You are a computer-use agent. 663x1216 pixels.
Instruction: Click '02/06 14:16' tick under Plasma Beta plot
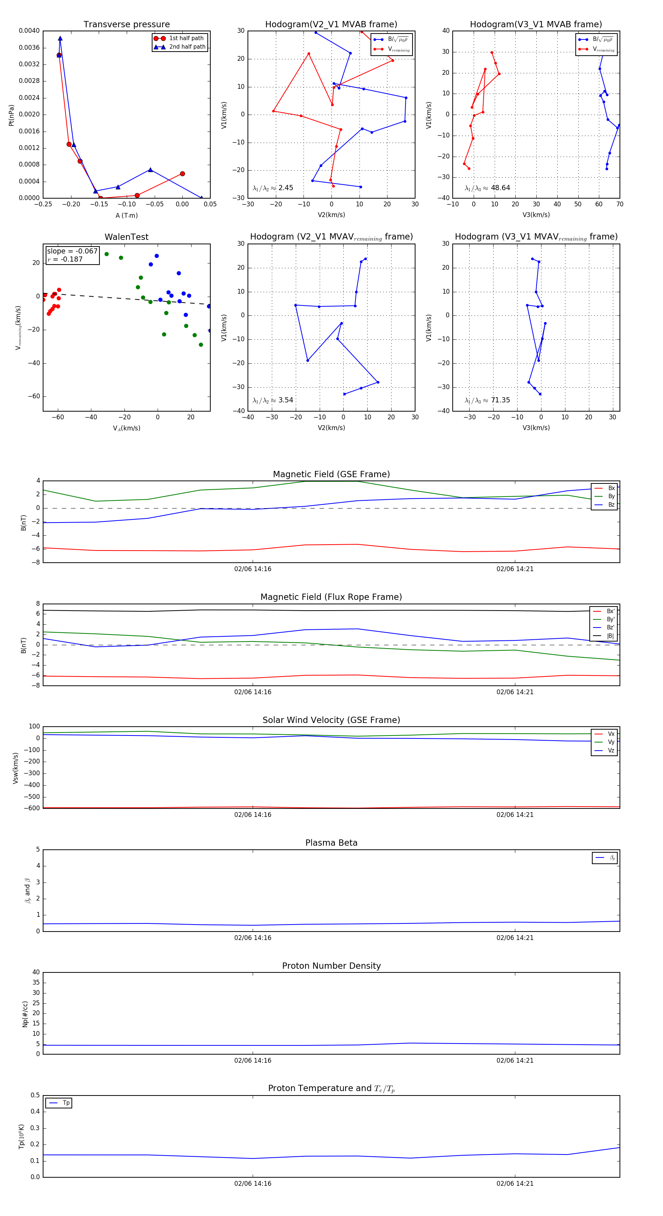click(x=252, y=938)
